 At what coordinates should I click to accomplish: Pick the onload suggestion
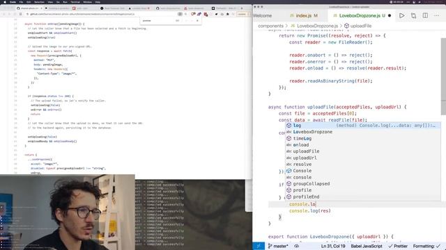[363, 145]
